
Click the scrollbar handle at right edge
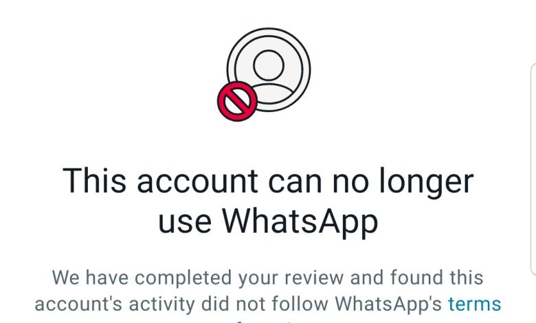[x=533, y=169]
